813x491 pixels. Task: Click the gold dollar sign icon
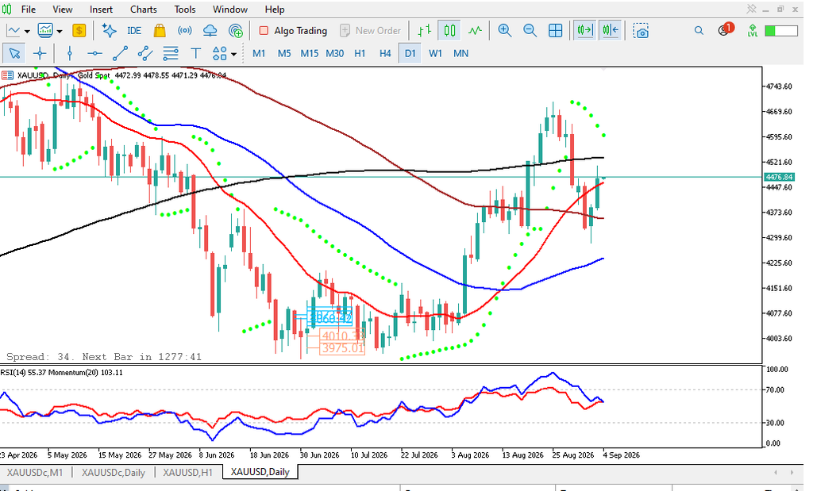click(x=79, y=31)
